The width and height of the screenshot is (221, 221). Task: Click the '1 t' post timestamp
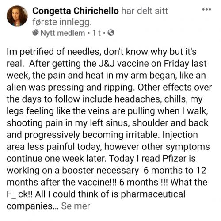[x=97, y=33]
